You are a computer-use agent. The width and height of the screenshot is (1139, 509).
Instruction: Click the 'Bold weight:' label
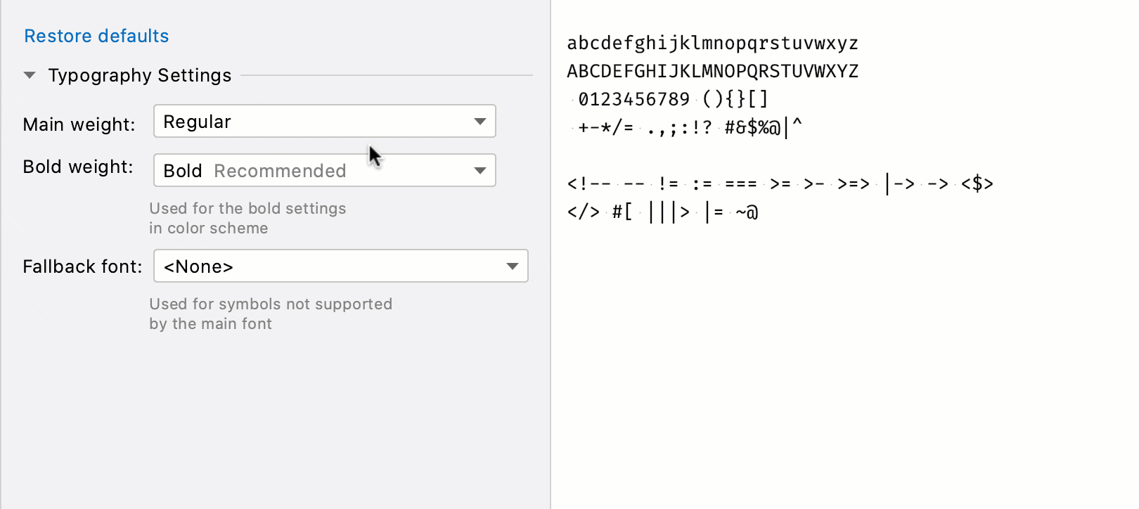(77, 167)
